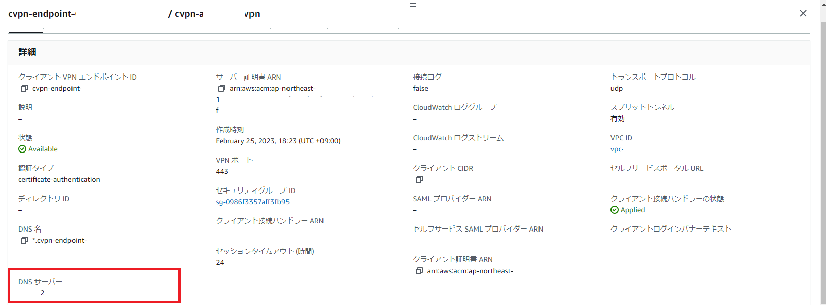Open the VPC ID link

pos(617,149)
